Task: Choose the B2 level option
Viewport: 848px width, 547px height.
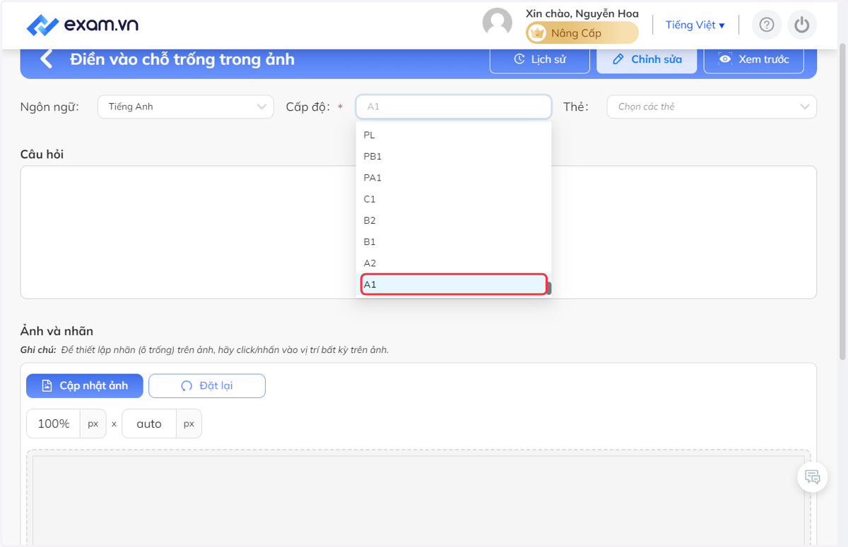Action: pyautogui.click(x=454, y=220)
